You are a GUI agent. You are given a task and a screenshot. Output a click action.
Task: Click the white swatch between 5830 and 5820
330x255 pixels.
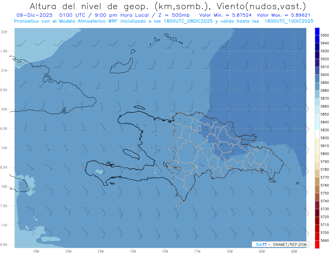coord(317,134)
